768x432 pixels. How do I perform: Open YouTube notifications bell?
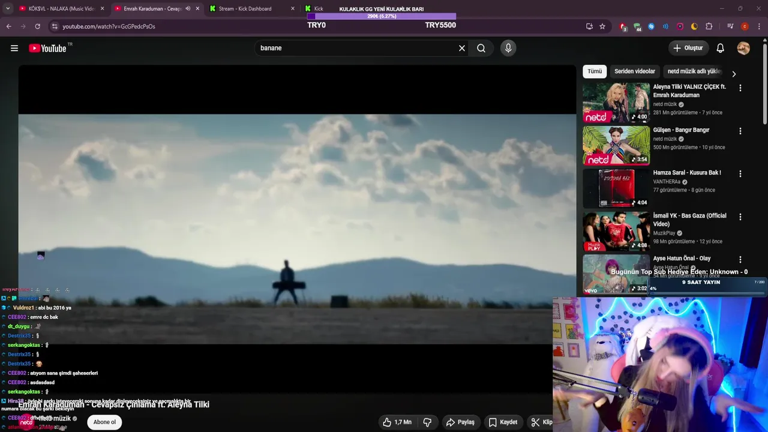tap(721, 48)
